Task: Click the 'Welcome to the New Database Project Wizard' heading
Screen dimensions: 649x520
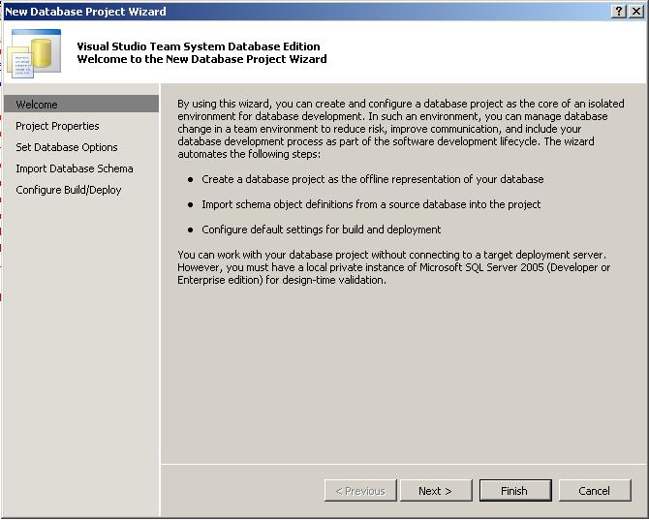Action: click(x=202, y=59)
